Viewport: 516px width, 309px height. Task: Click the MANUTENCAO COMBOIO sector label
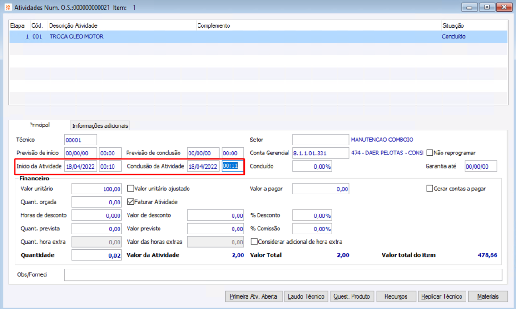click(x=382, y=140)
